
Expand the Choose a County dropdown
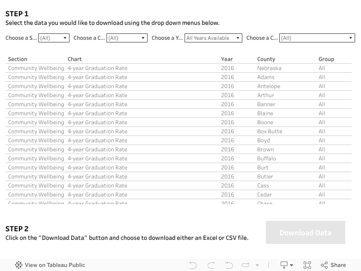click(317, 38)
